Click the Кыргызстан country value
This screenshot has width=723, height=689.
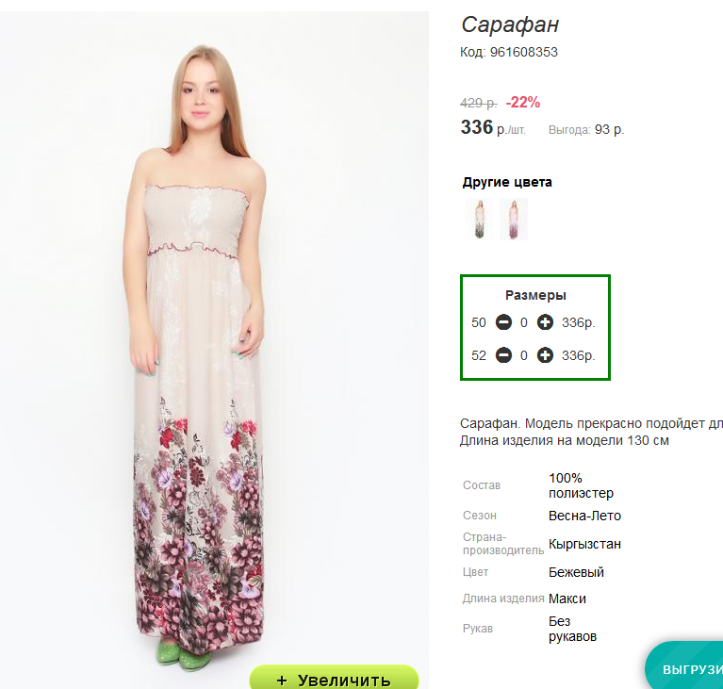coord(584,544)
